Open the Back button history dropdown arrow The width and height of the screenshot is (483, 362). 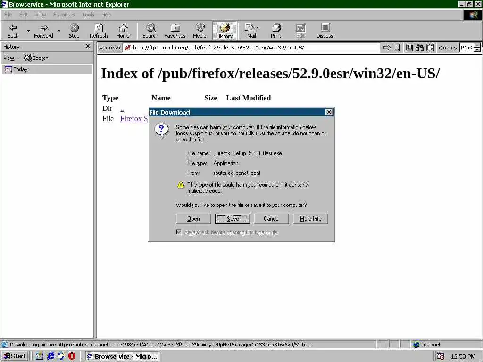(28, 31)
